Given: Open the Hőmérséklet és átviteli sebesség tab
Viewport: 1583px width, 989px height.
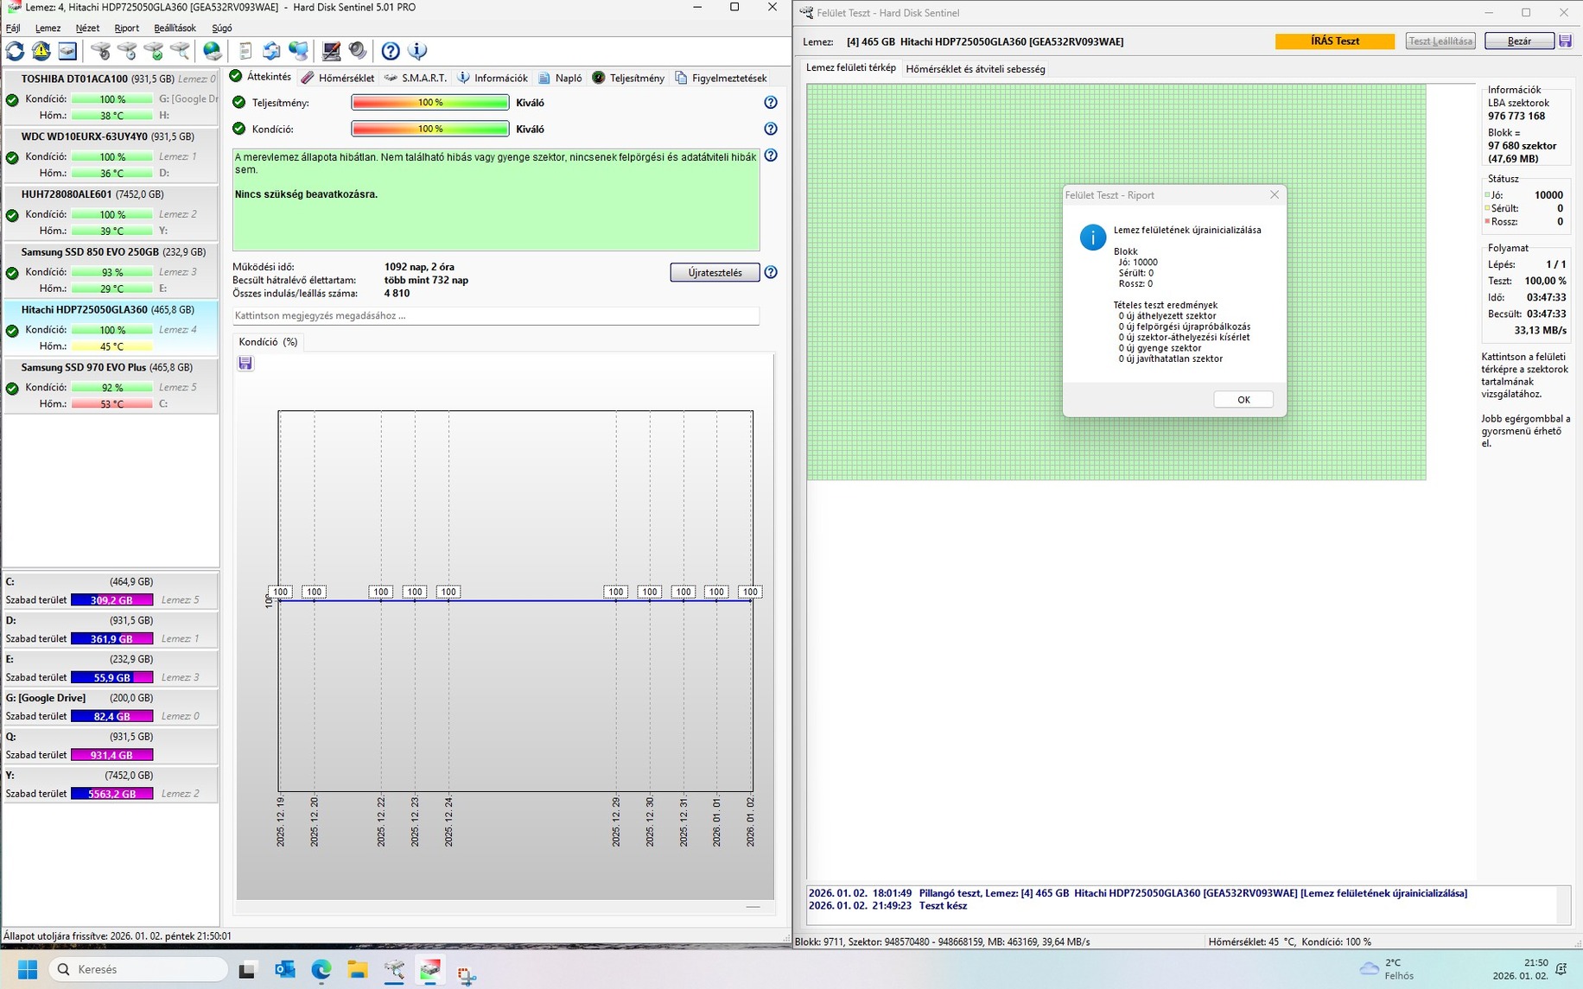Looking at the screenshot, I should click(x=976, y=69).
